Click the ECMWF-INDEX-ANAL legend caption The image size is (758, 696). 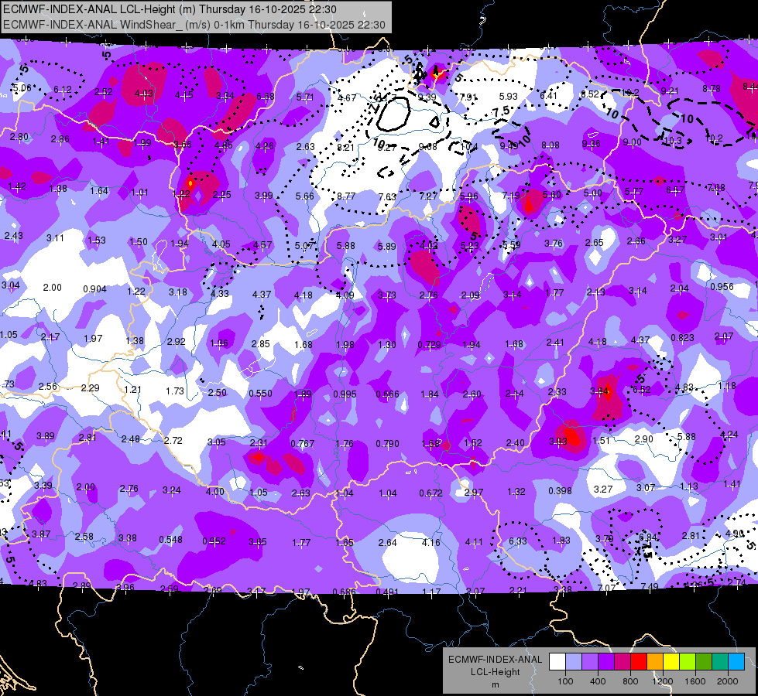click(495, 660)
